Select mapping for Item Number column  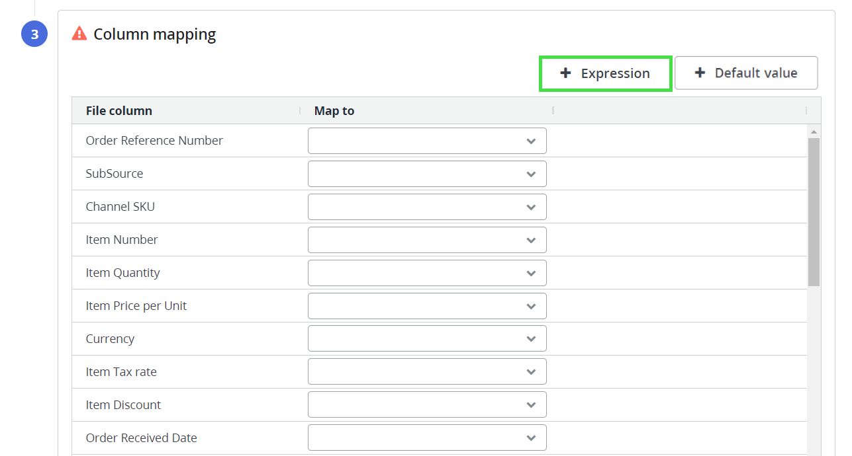click(427, 240)
